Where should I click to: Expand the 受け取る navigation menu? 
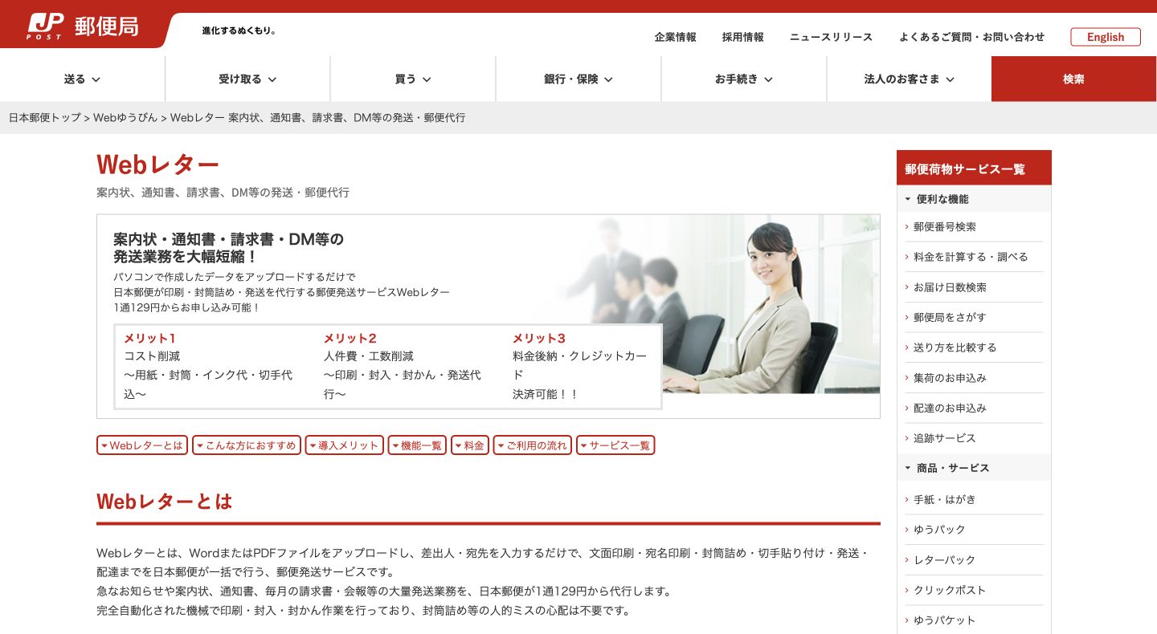[247, 79]
